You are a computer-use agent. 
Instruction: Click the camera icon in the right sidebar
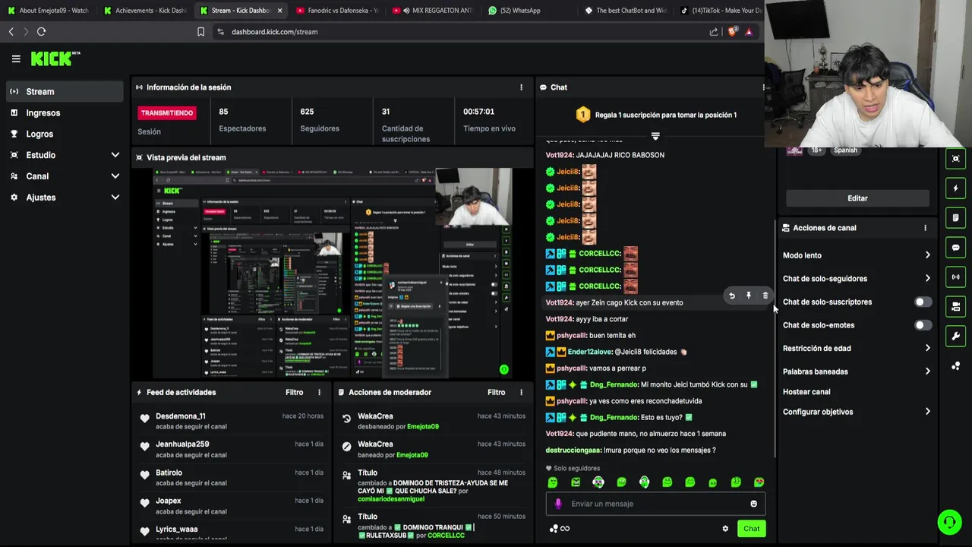[x=955, y=307]
